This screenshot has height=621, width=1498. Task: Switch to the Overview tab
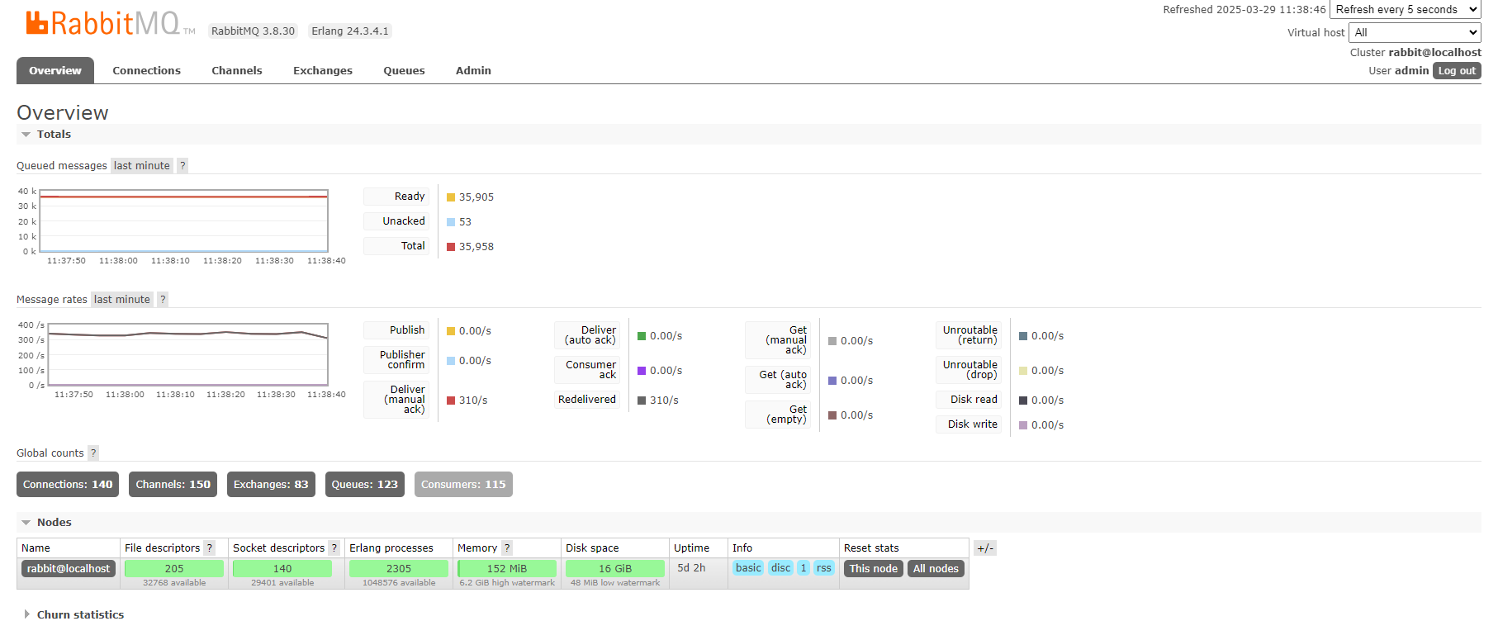55,70
